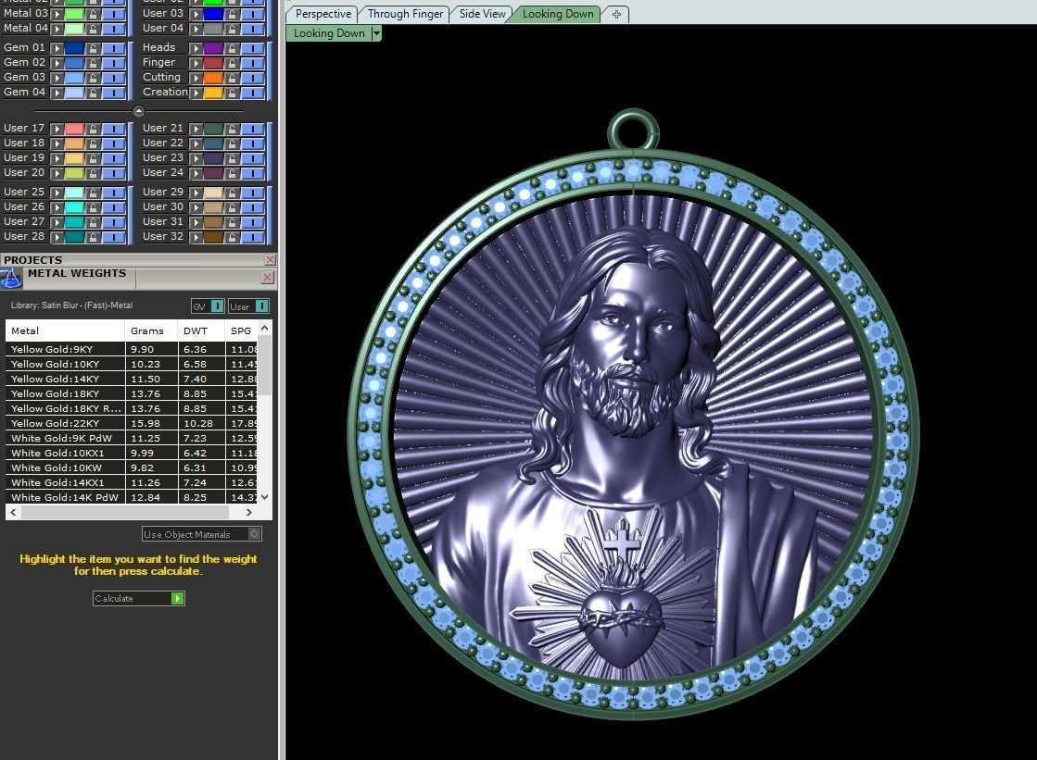Sort by the Grams column header
This screenshot has width=1037, height=760.
click(151, 330)
